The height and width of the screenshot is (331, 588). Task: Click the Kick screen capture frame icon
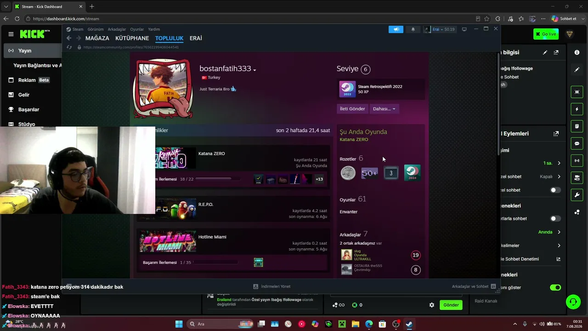pyautogui.click(x=577, y=92)
